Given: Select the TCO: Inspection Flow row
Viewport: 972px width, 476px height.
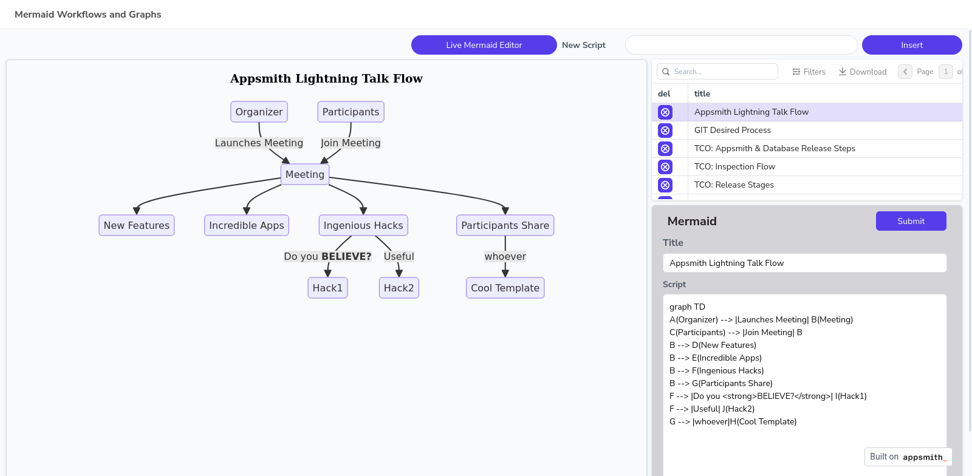Looking at the screenshot, I should click(734, 166).
